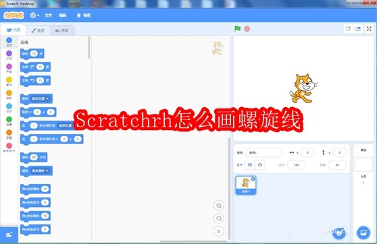The width and height of the screenshot is (377, 244).
Task: Click seconds field in glide to x y block
Action: (x=34, y=139)
